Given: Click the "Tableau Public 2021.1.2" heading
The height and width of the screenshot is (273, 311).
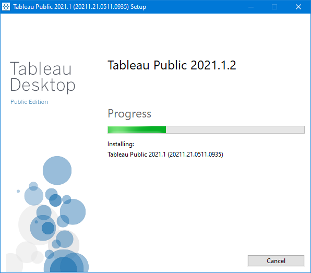Looking at the screenshot, I should tap(172, 65).
